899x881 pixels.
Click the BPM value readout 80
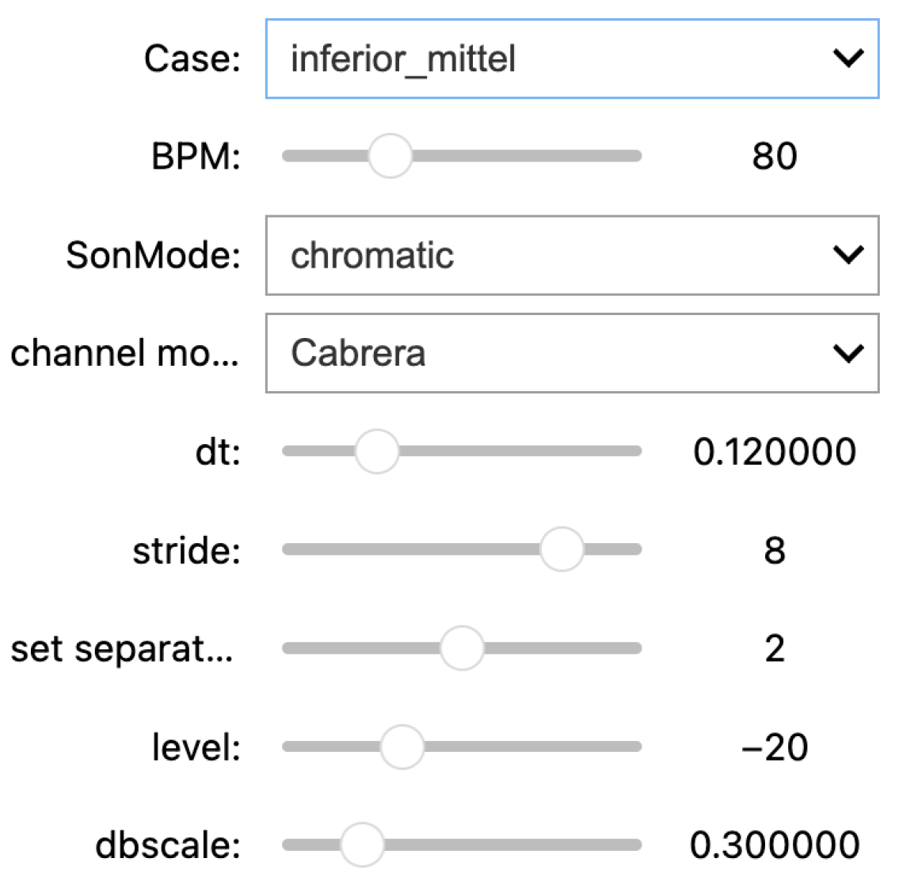click(x=775, y=157)
